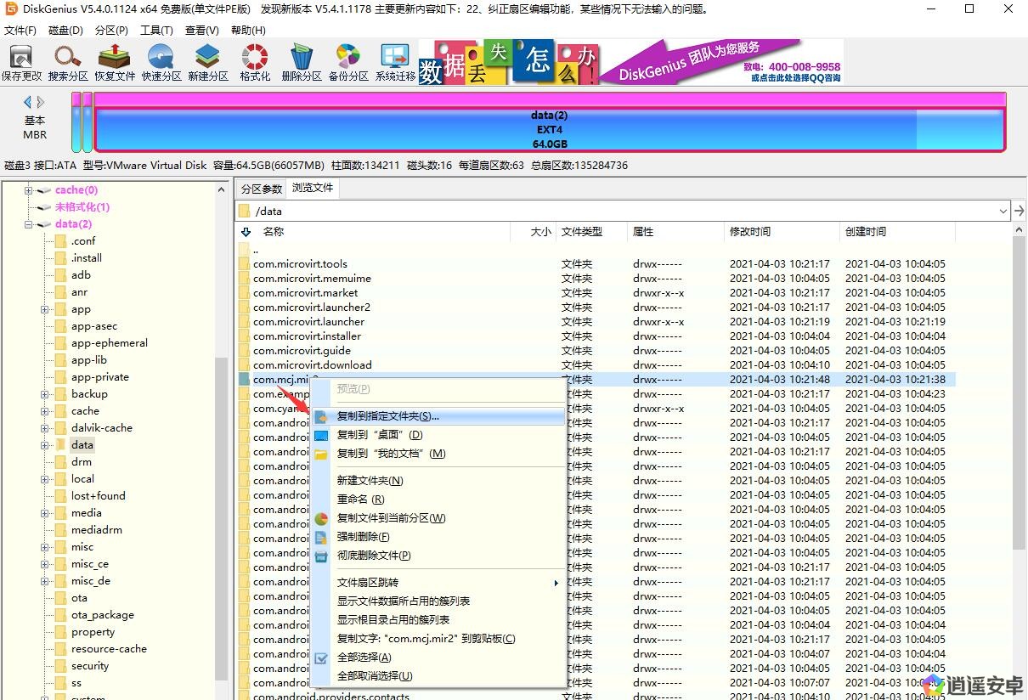The image size is (1028, 700).
Task: Open the /data path dropdown arrow
Action: point(1003,211)
